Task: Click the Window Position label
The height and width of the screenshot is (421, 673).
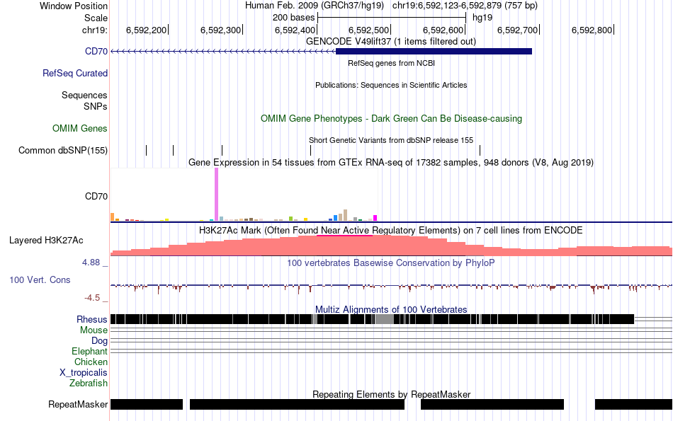Action: pyautogui.click(x=74, y=6)
